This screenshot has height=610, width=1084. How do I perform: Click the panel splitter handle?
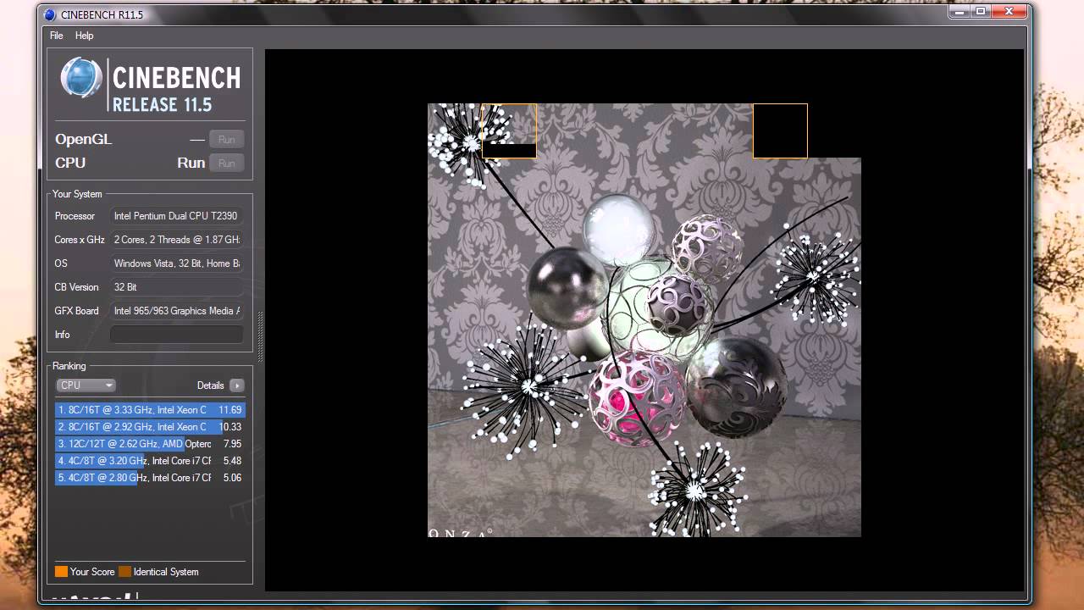click(x=260, y=336)
